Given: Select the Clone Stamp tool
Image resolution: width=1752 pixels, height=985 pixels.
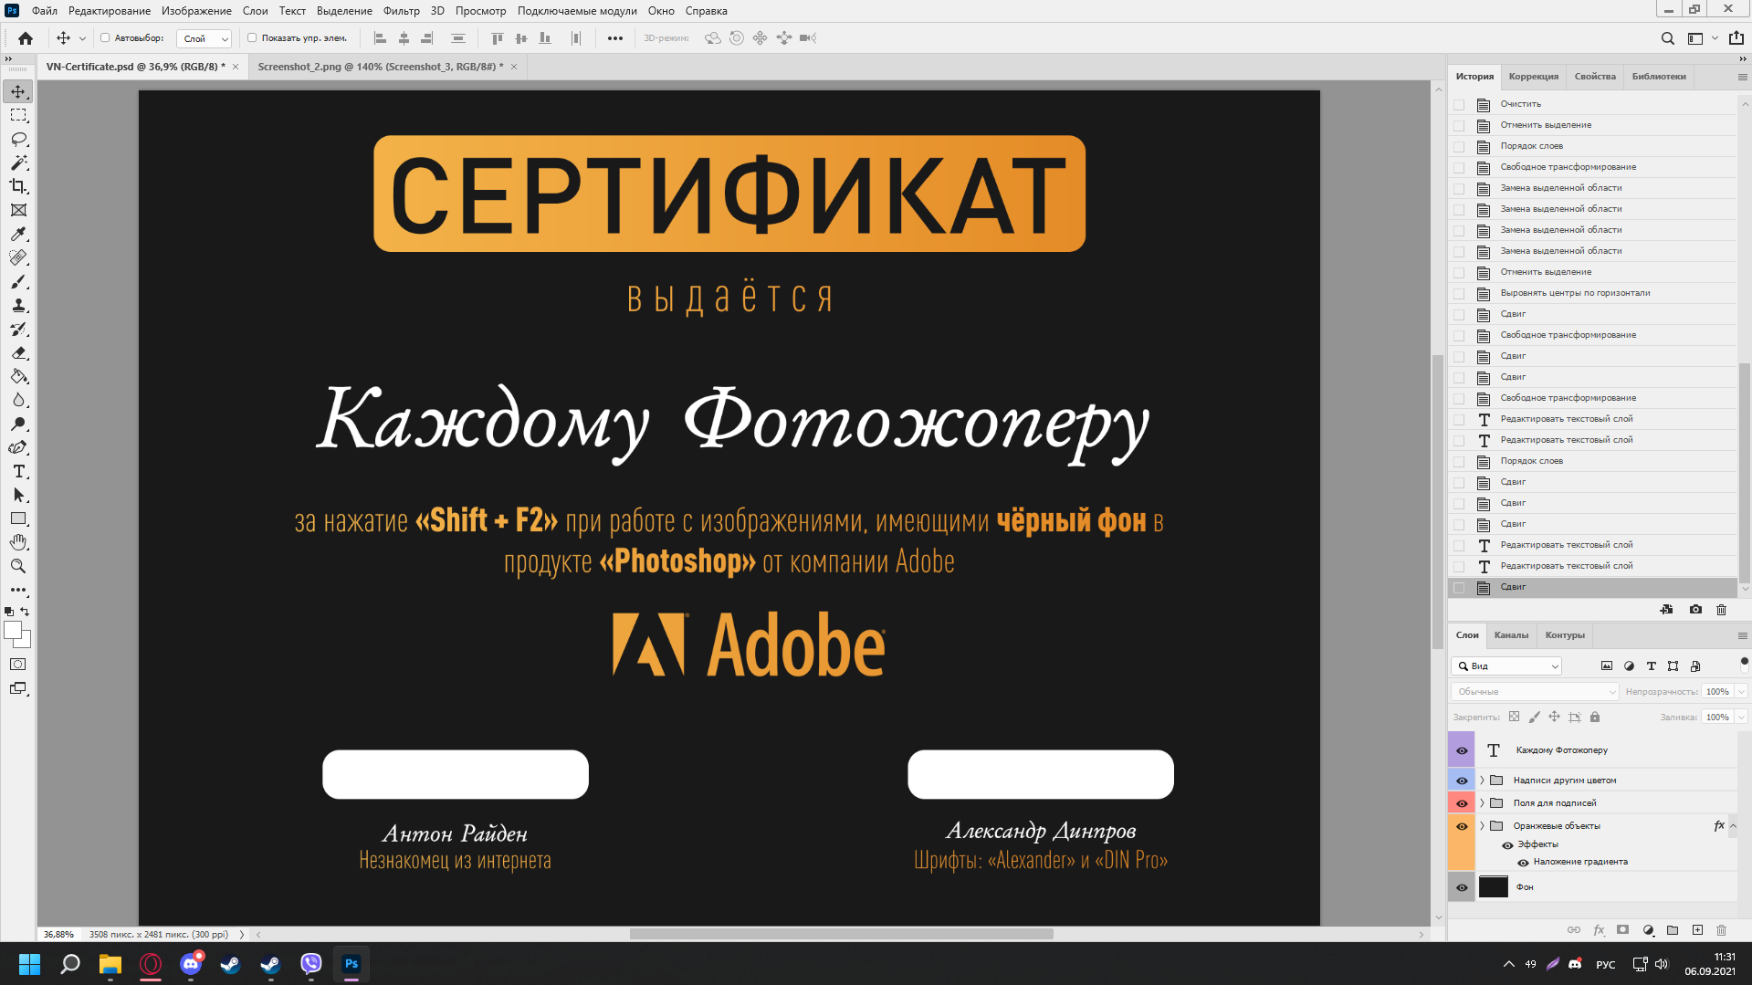Looking at the screenshot, I should pyautogui.click(x=18, y=305).
